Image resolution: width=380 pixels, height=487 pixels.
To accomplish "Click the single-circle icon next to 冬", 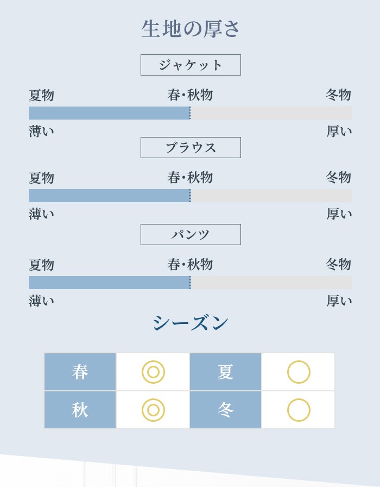I will tap(299, 410).
